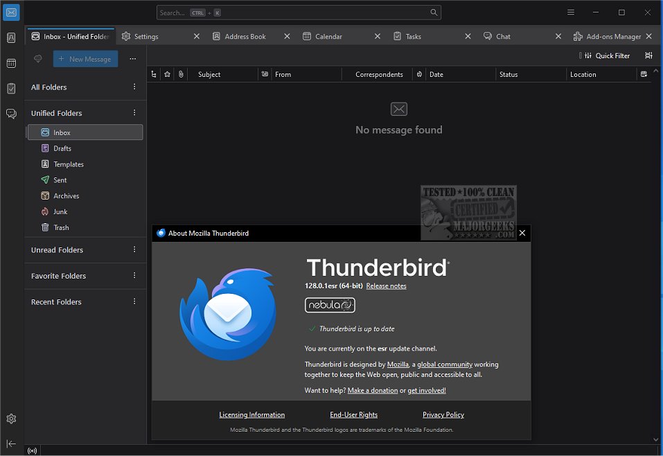Click the global search input field
Viewport: 663px width, 456px height.
pyautogui.click(x=298, y=12)
